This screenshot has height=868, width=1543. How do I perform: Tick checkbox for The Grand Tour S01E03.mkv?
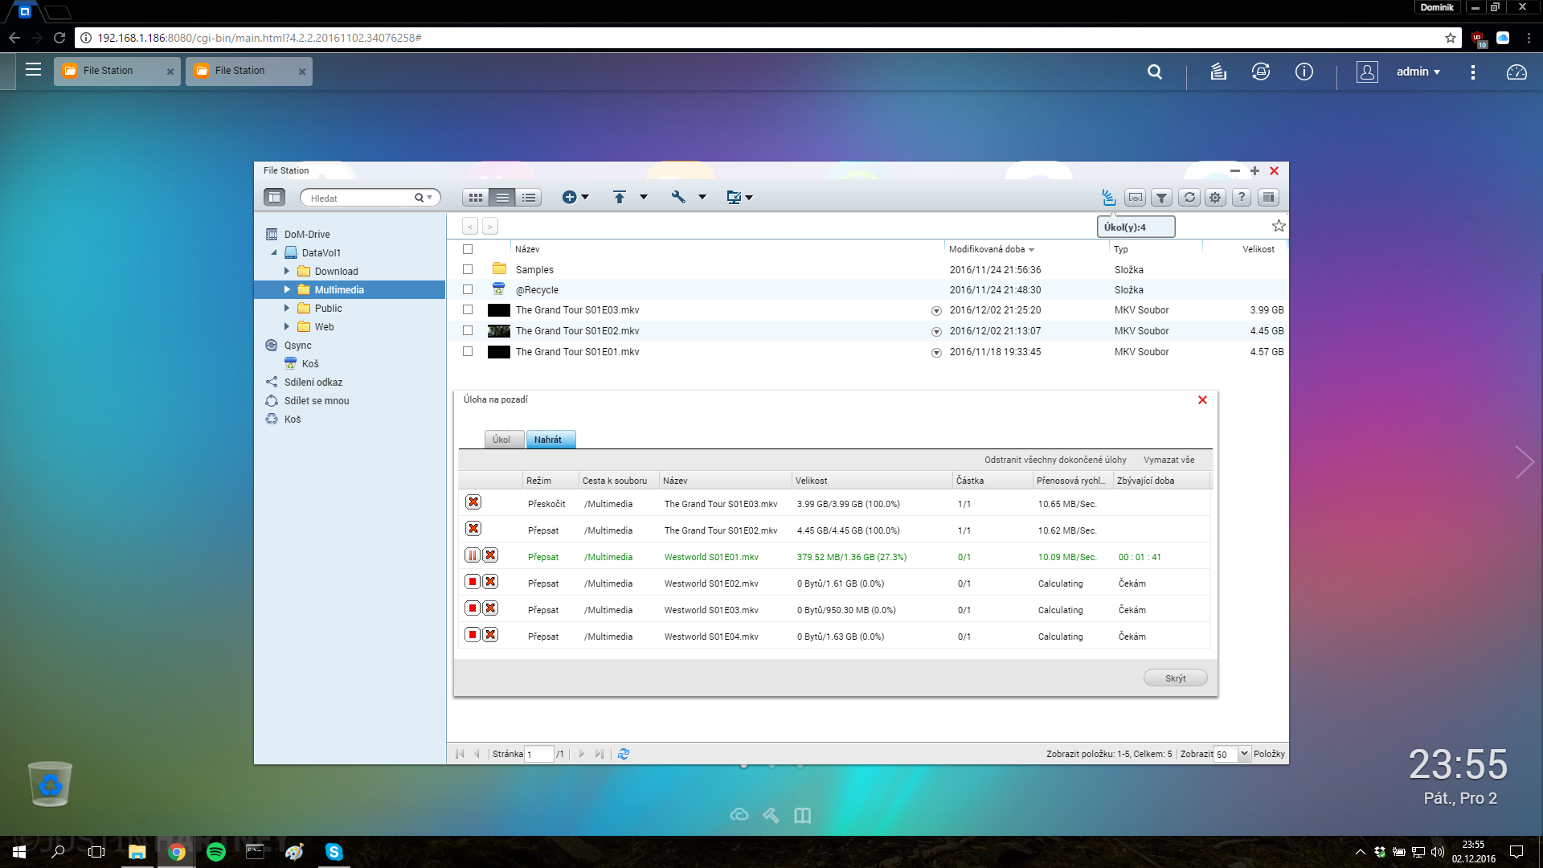click(468, 310)
